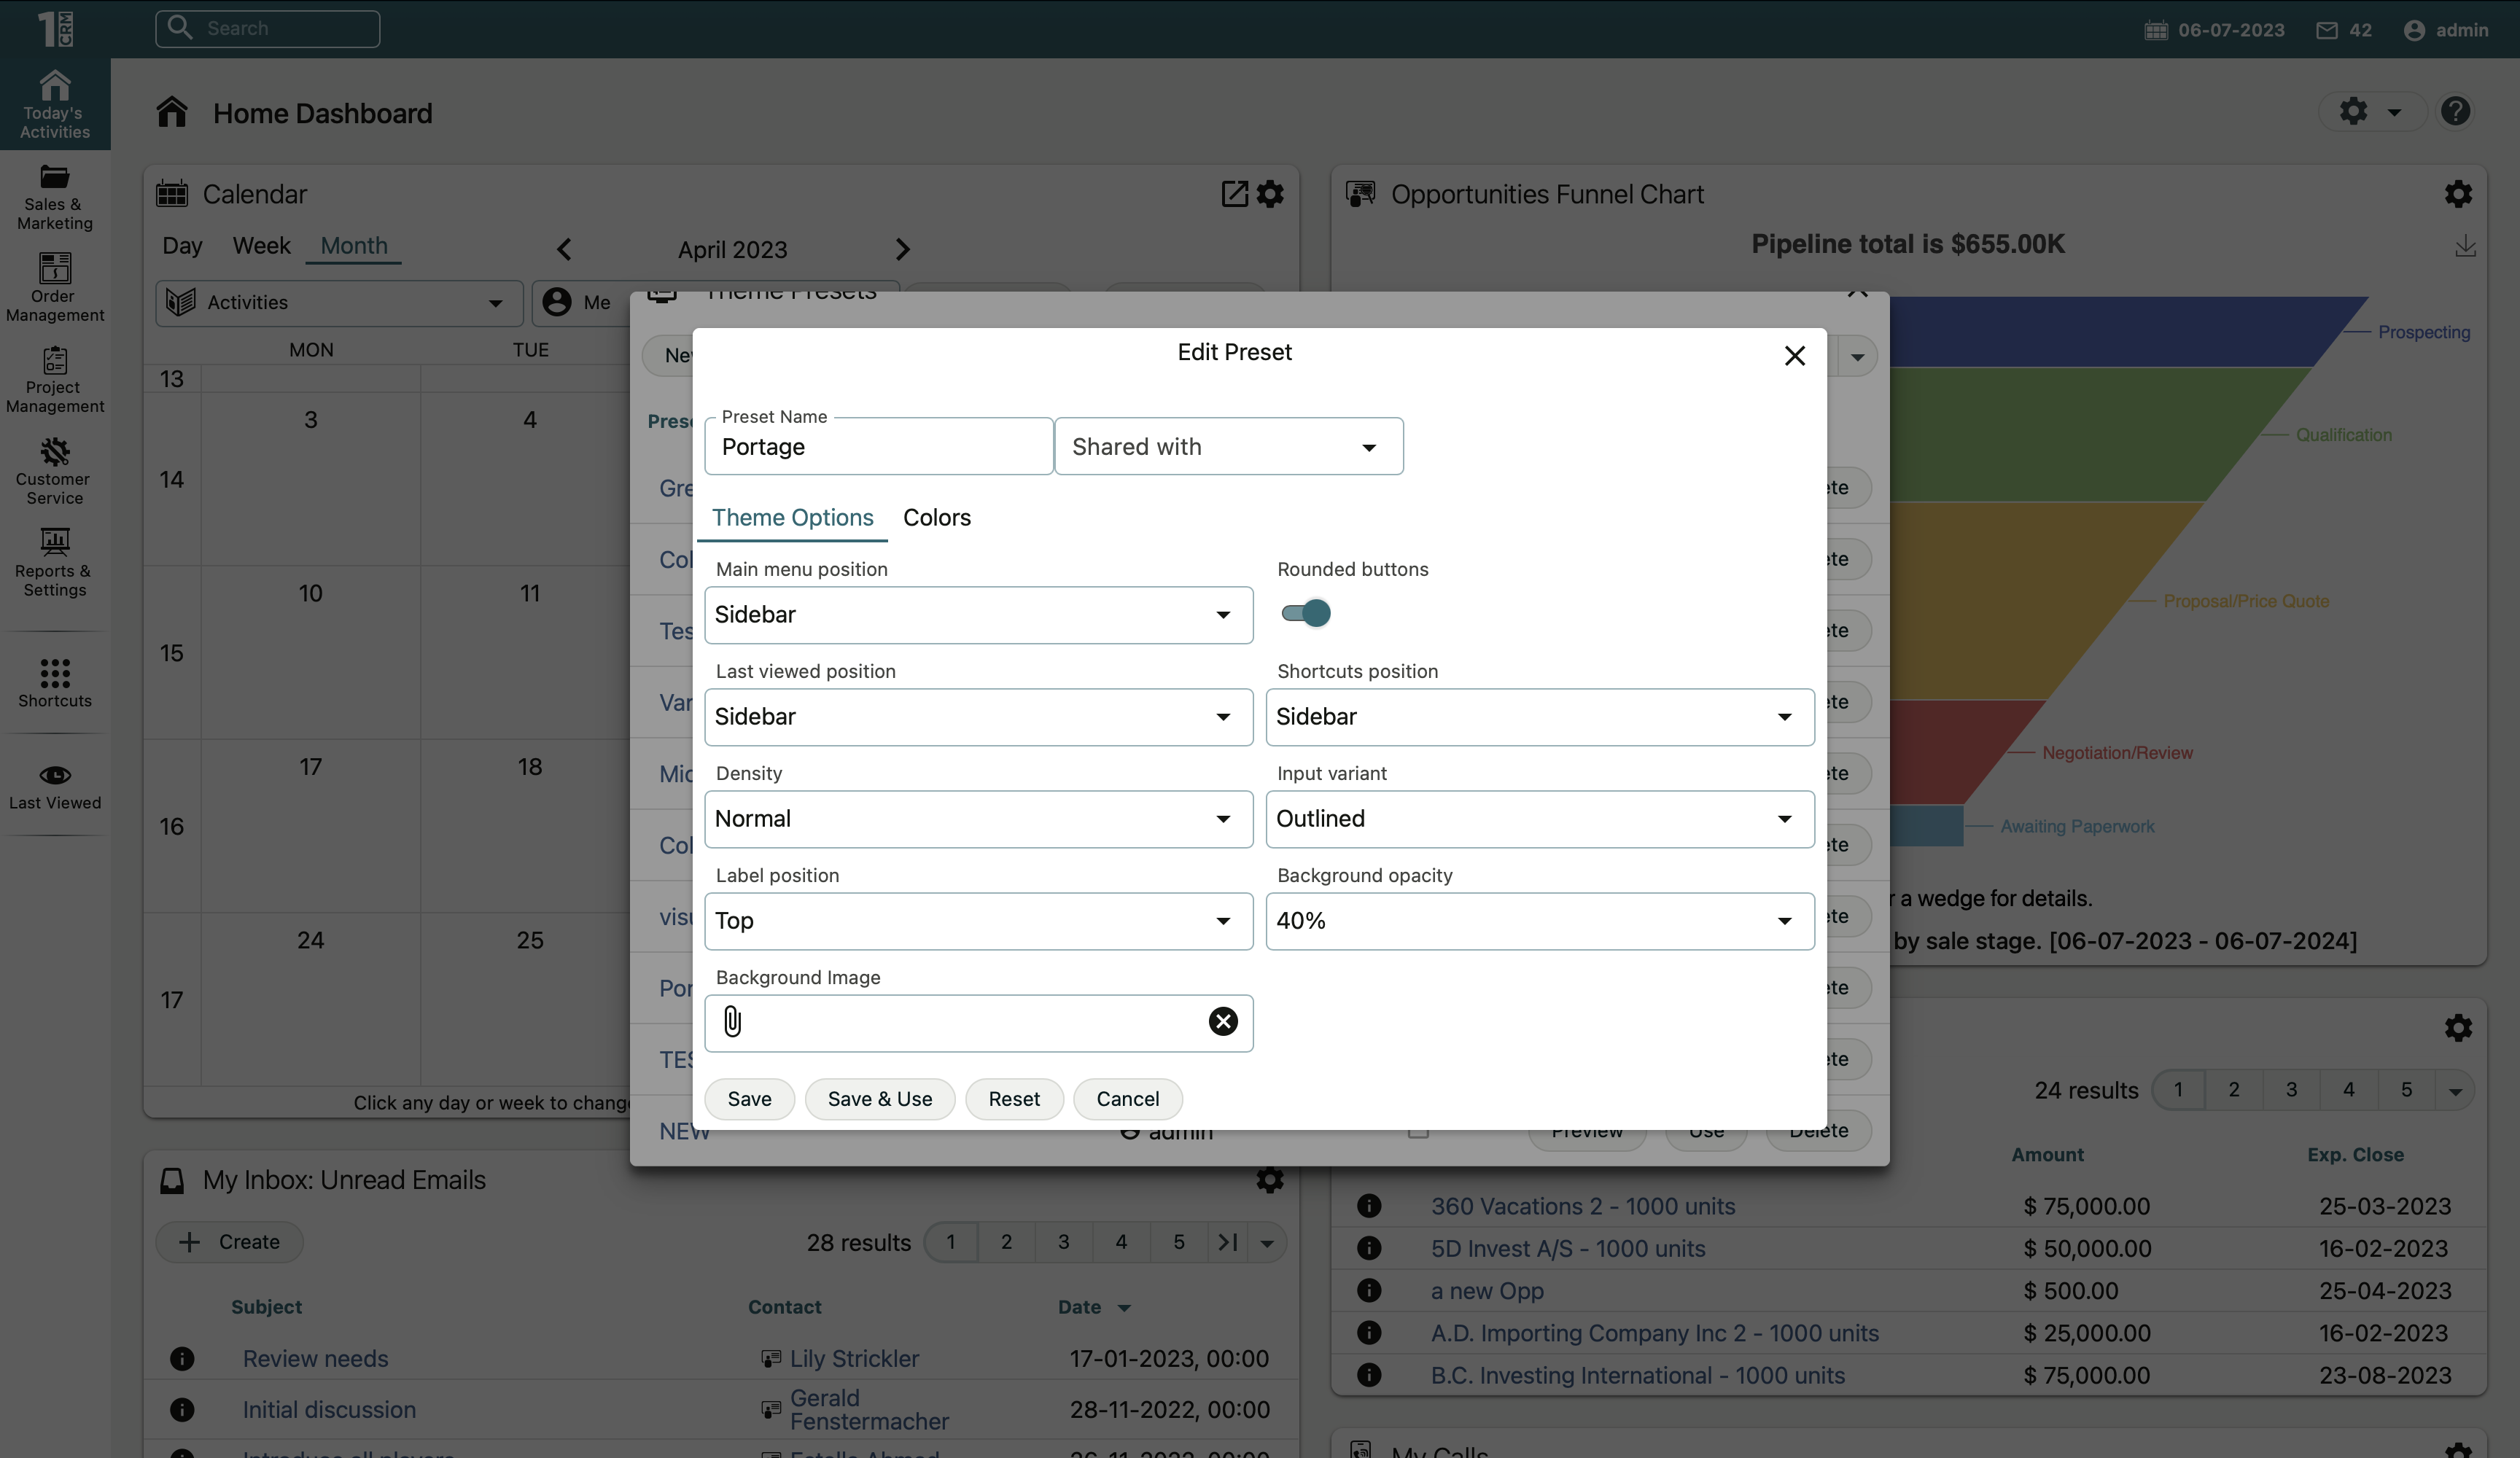Screen dimensions: 2520x1458
Task: Toggle Rounded buttons switch off
Action: point(1306,613)
